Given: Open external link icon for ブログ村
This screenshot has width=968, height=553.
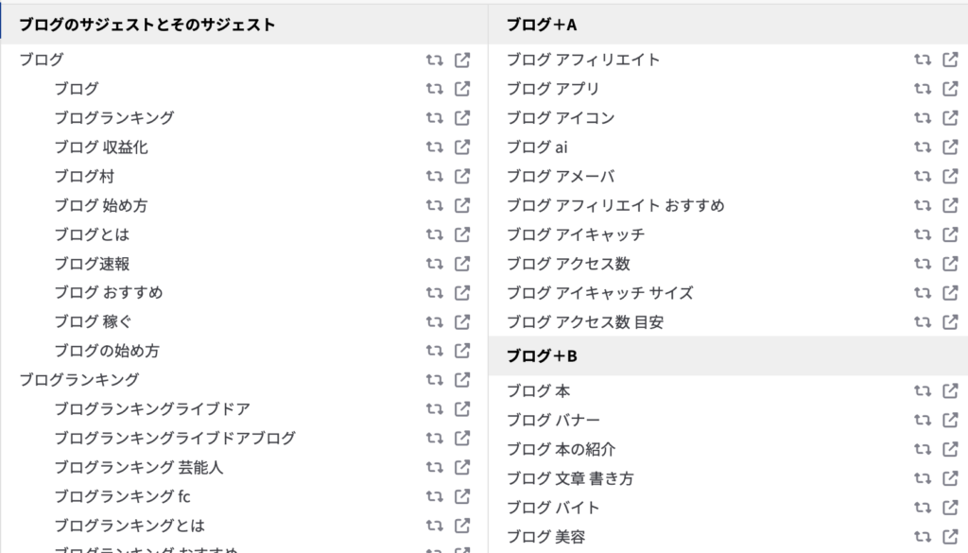Looking at the screenshot, I should coord(462,177).
